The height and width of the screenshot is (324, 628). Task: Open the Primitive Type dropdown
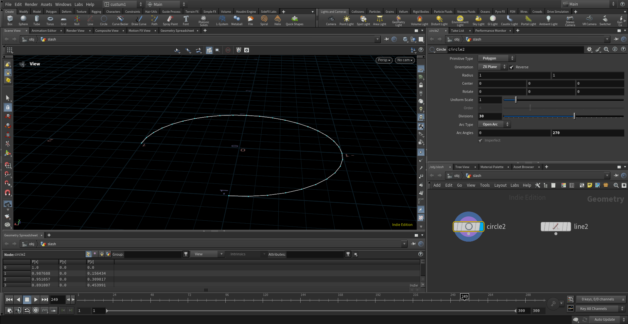pyautogui.click(x=497, y=59)
